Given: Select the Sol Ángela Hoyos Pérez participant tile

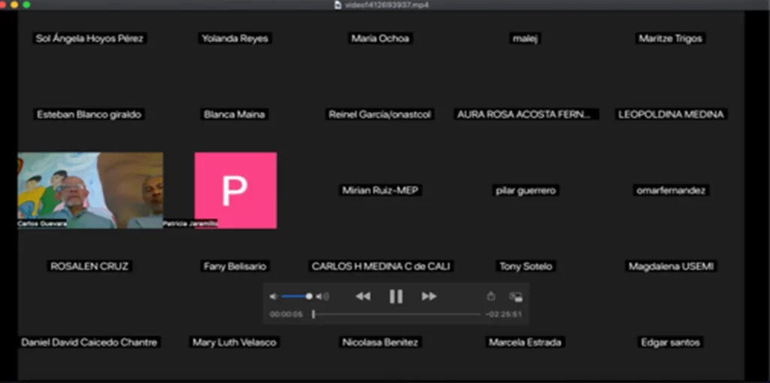Looking at the screenshot, I should click(89, 38).
